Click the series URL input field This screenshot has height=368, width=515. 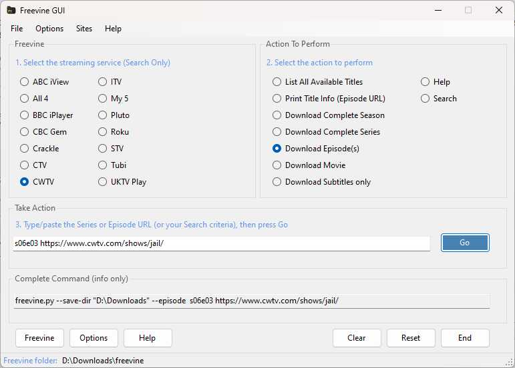[x=220, y=243]
